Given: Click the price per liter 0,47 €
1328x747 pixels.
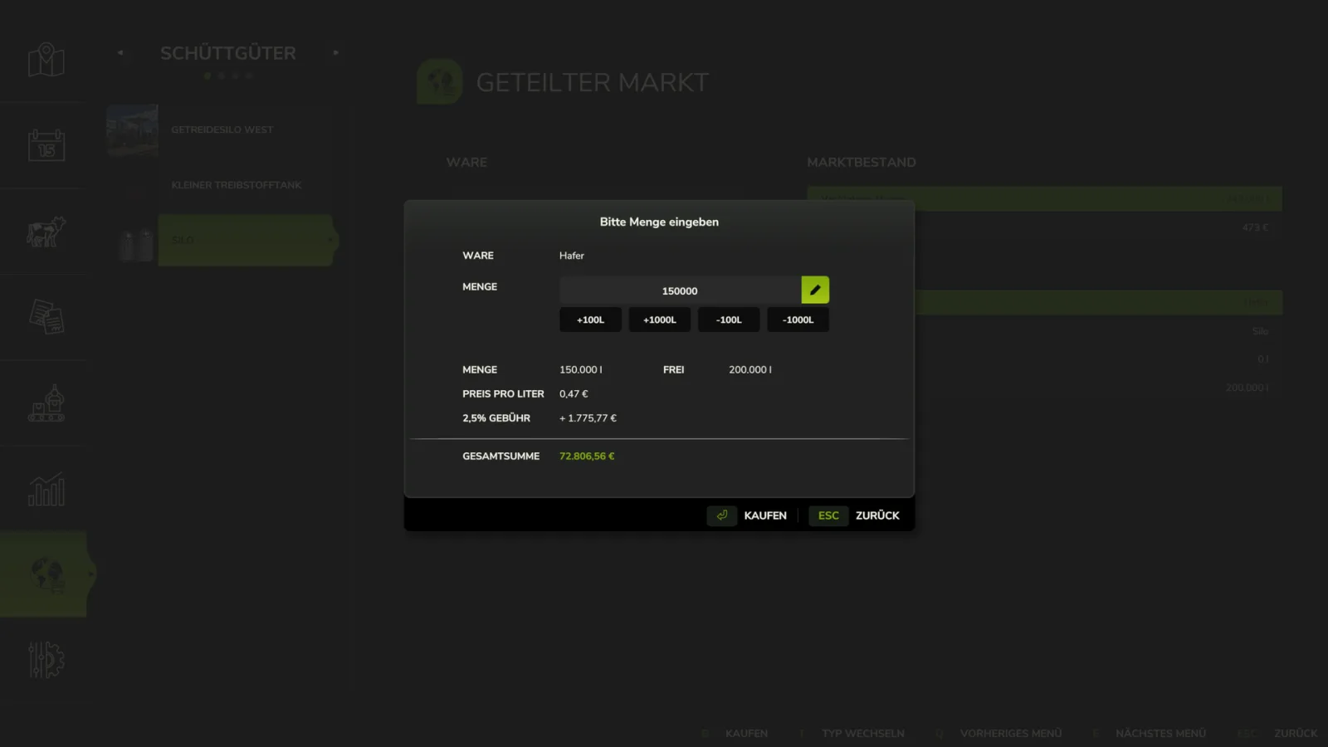Looking at the screenshot, I should pos(574,394).
